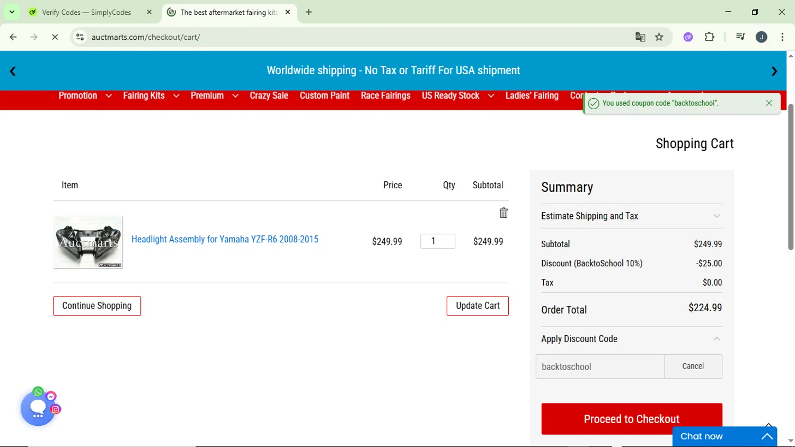Open the Headlight Assembly for Yamaha YZF-R6 link

[225, 239]
